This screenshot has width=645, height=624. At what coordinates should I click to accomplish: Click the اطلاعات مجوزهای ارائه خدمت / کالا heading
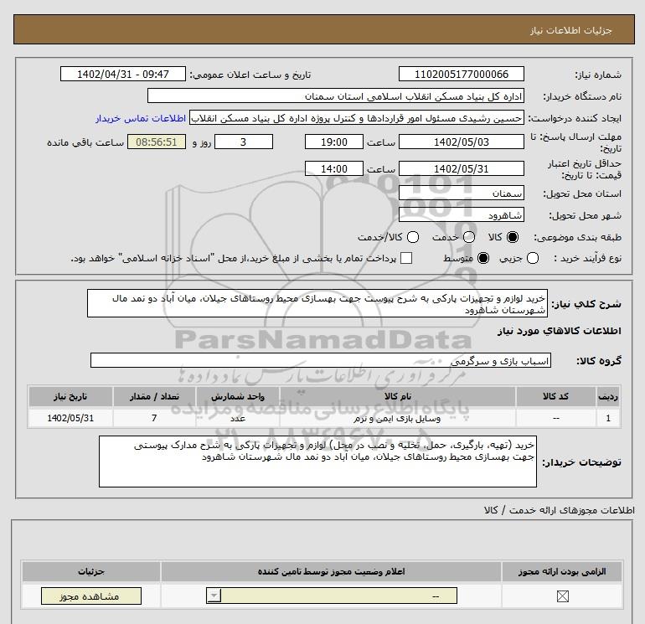[560, 510]
